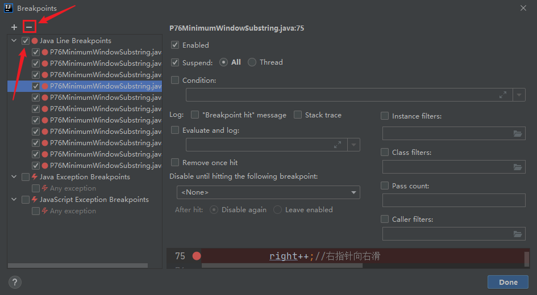This screenshot has height=295, width=537.
Task: Open the help question mark icon
Action: [x=15, y=282]
